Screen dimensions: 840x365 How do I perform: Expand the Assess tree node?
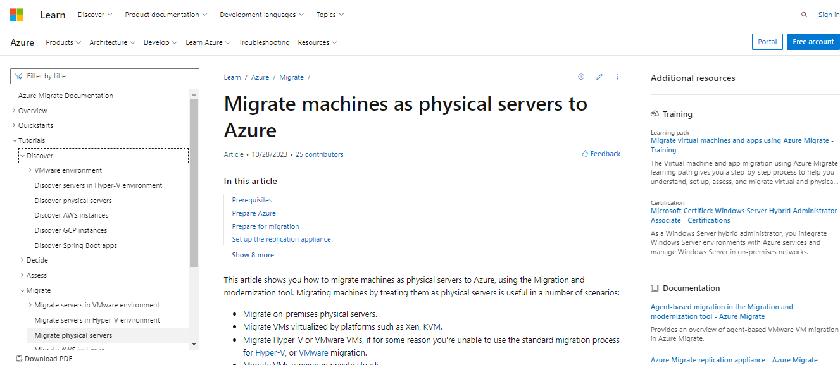pos(23,275)
